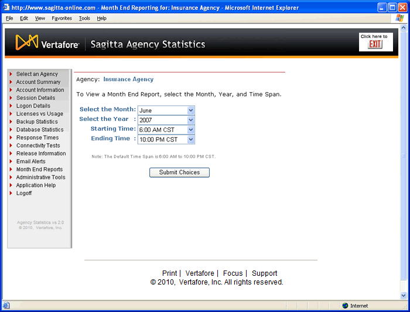Click red arrow beside Email Alerts

click(11, 161)
